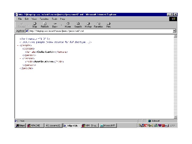Click the scrollbar down arrow
The height and width of the screenshot is (144, 192).
tap(175, 117)
